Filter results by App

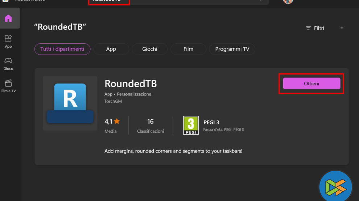pyautogui.click(x=111, y=49)
